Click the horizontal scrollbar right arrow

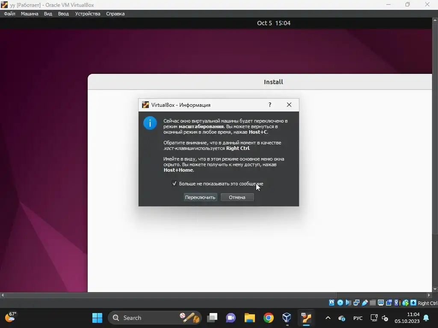pyautogui.click(x=429, y=295)
